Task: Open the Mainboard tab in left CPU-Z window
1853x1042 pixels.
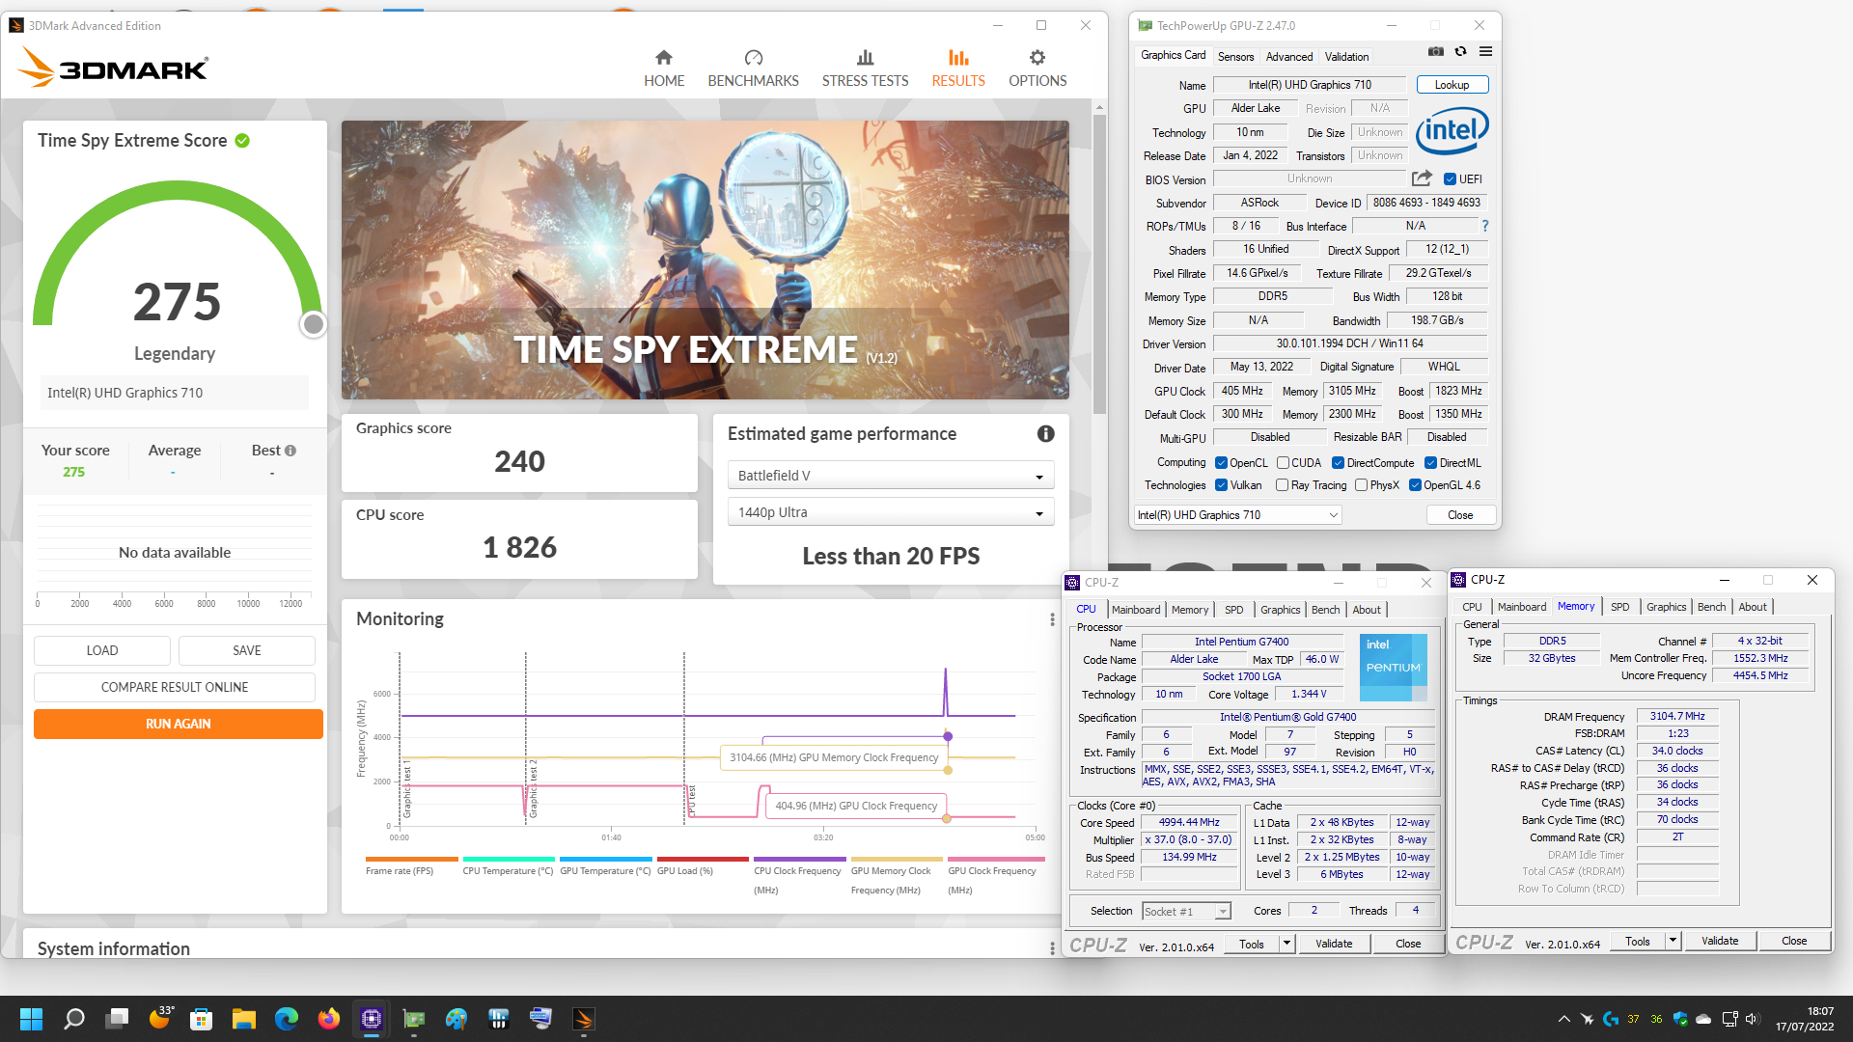Action: pos(1136,610)
